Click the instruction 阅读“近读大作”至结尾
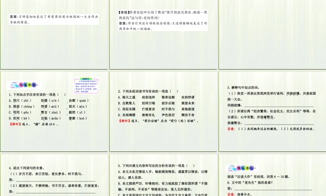Screen dimensions: 326x196 click(x=259, y=177)
